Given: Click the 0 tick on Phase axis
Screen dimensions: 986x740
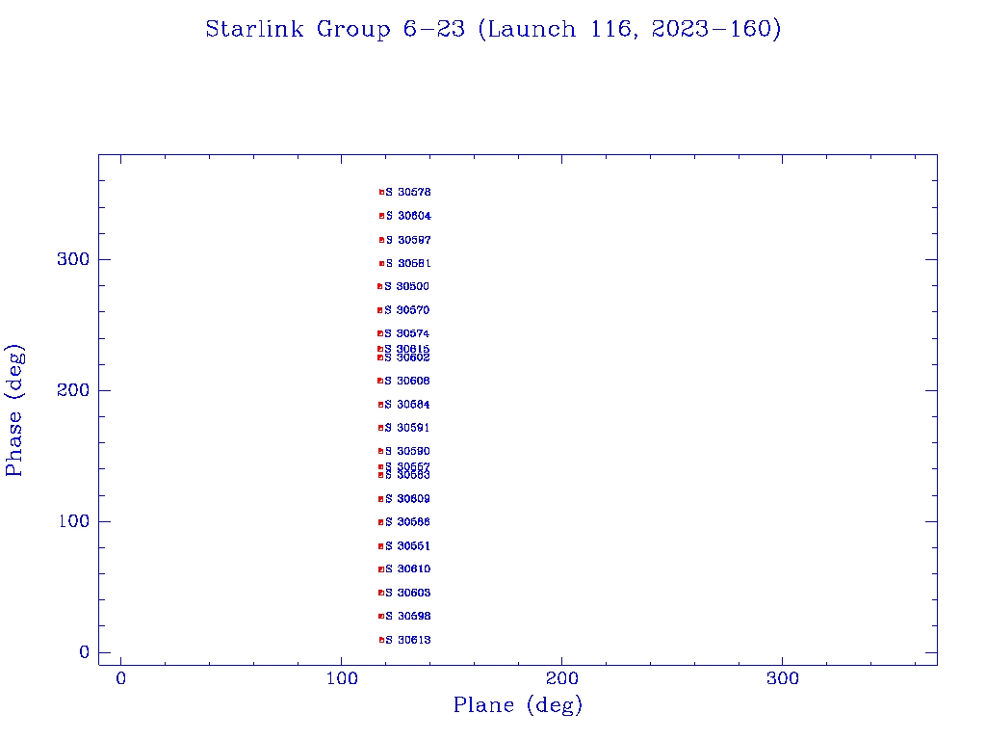Looking at the screenshot, I should pos(85,652).
